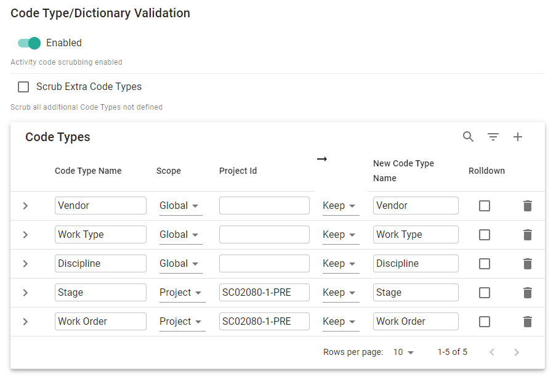Select the Project Id field showing SC02080-1-PRE
This screenshot has width=556, height=379.
(264, 292)
